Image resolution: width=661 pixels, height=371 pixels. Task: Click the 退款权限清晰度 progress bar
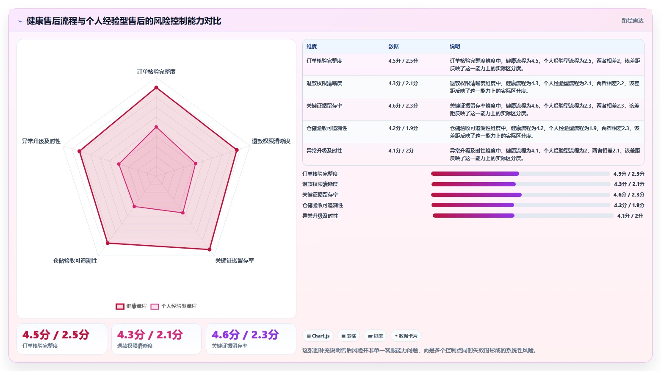click(x=521, y=184)
